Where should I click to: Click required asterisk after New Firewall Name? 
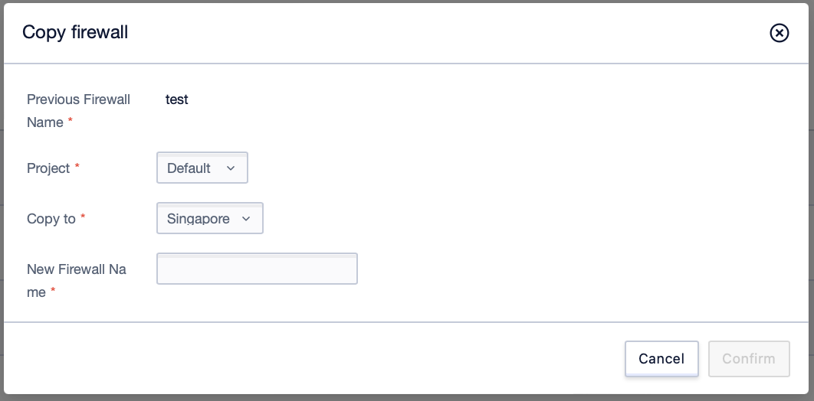(52, 291)
